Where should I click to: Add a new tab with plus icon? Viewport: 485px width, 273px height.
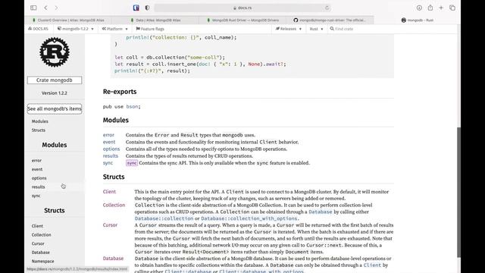click(441, 8)
